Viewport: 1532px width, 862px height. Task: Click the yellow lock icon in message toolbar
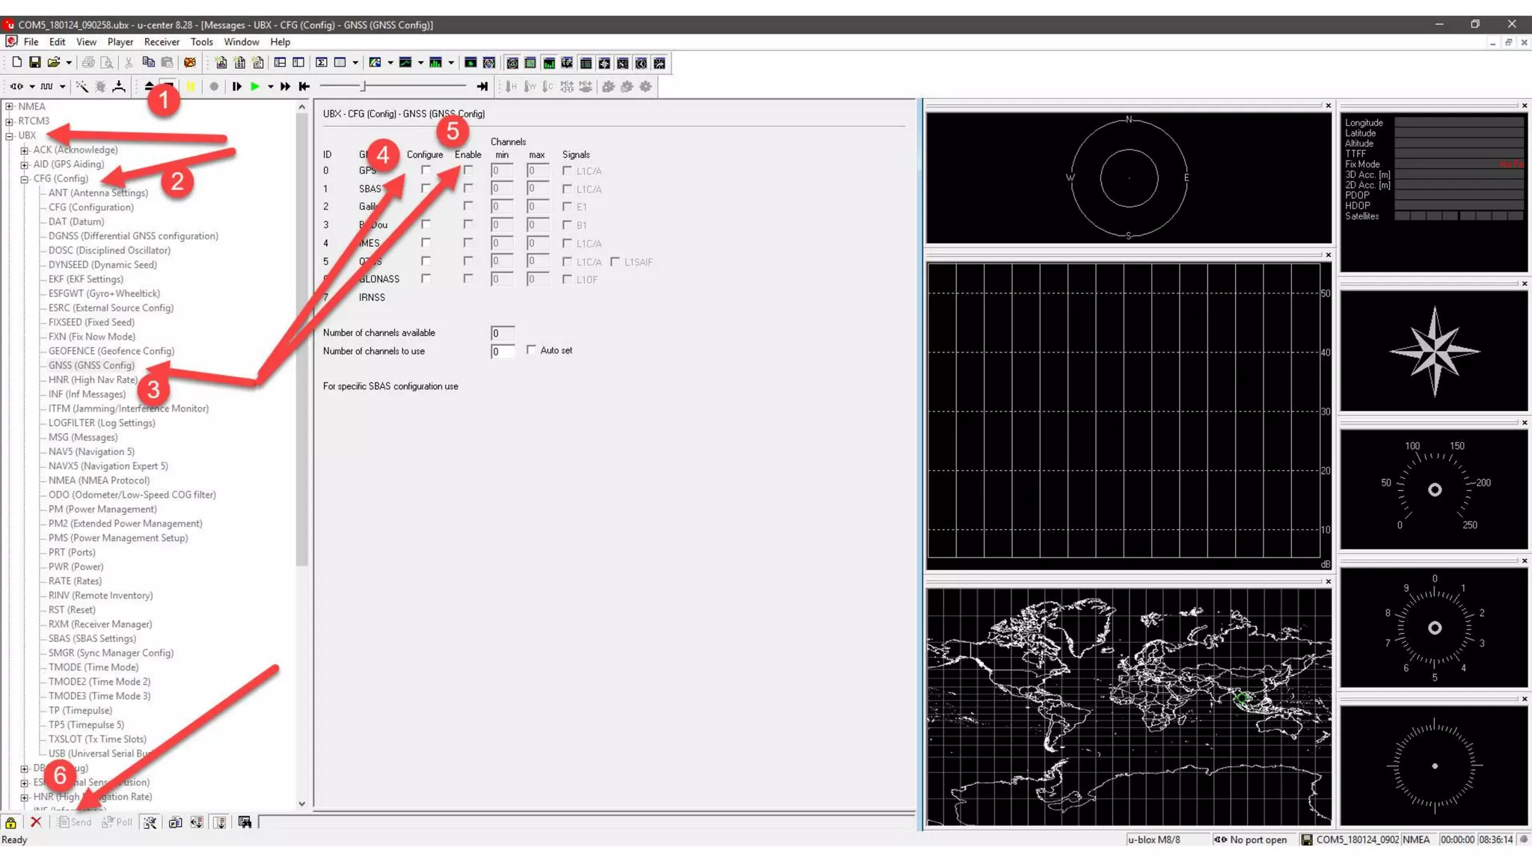pyautogui.click(x=10, y=822)
